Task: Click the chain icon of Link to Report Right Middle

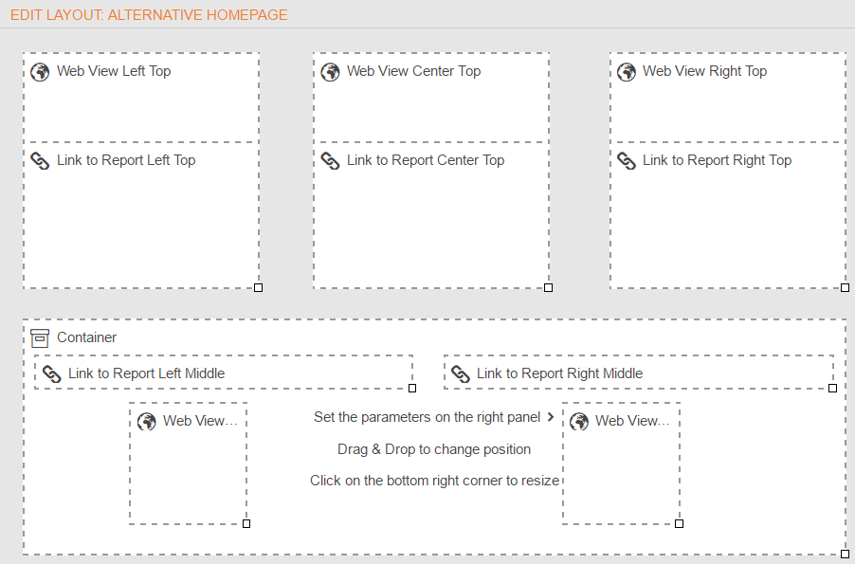Action: pos(461,374)
